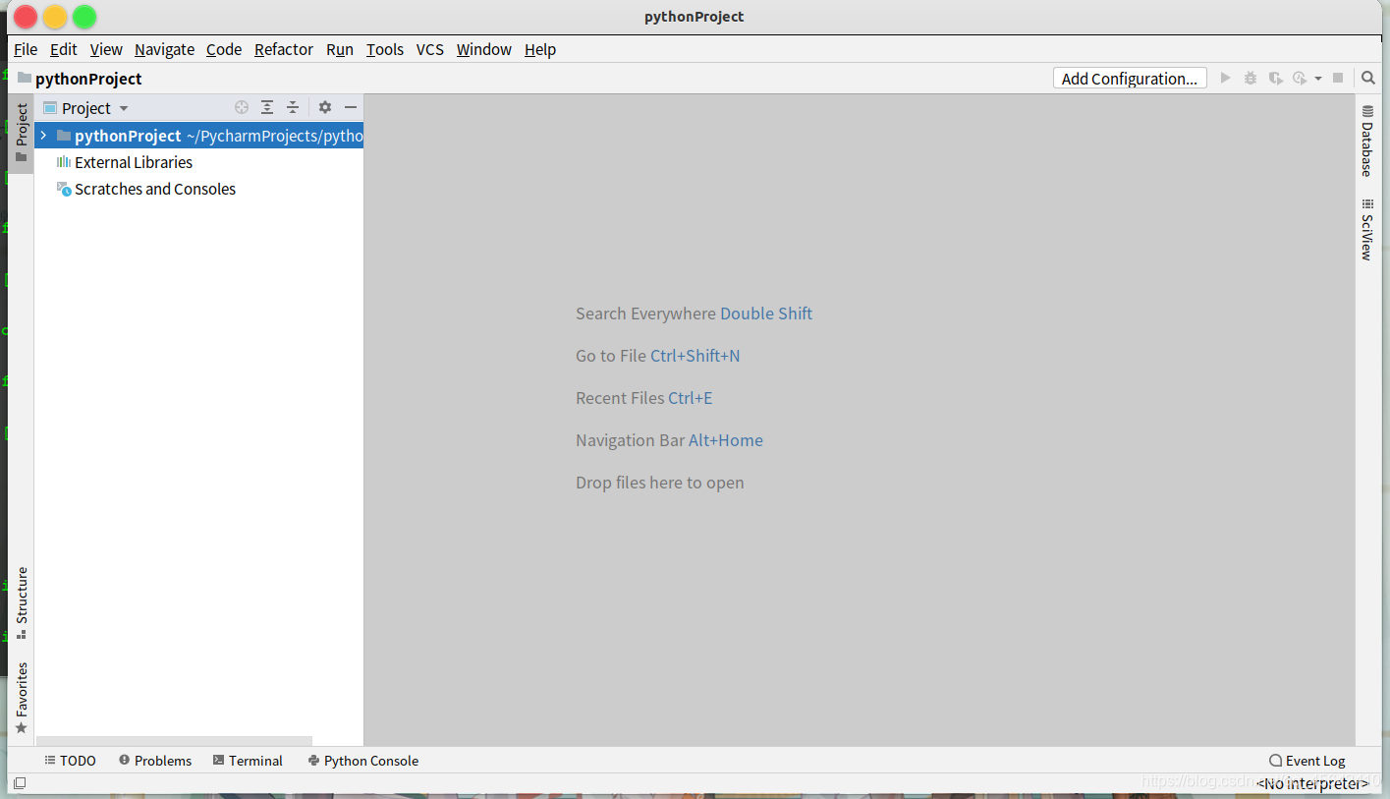Open the Tools menu

385,49
